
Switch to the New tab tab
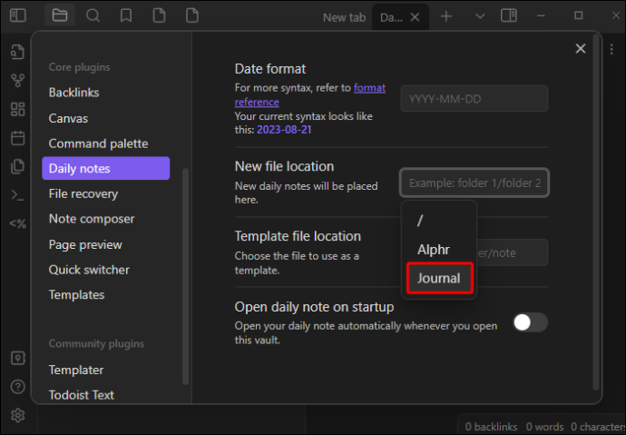(344, 17)
